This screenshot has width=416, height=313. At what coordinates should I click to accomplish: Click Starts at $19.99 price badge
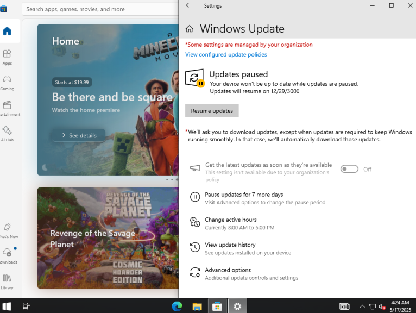click(72, 82)
